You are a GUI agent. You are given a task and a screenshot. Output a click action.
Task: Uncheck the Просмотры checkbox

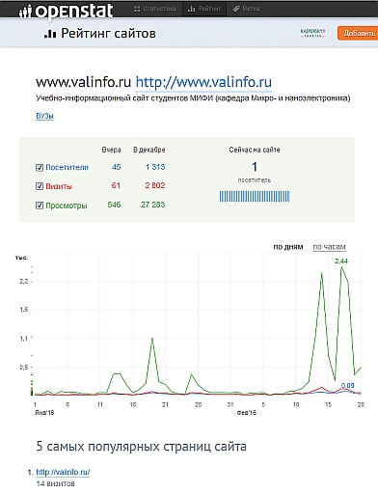pos(40,206)
